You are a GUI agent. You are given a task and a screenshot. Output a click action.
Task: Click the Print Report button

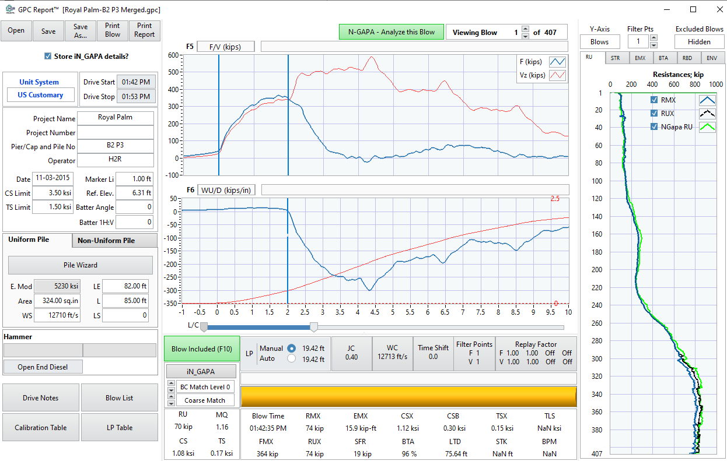pos(145,30)
